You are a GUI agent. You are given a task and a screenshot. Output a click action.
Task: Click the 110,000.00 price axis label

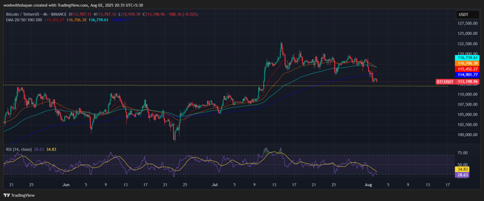point(467,94)
